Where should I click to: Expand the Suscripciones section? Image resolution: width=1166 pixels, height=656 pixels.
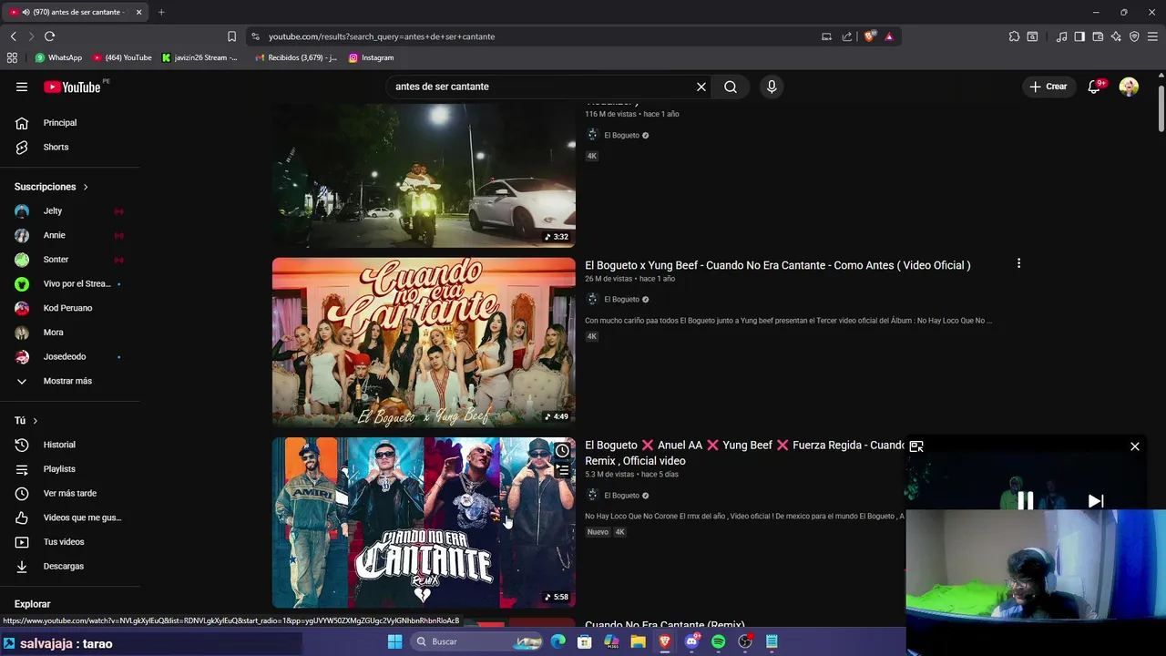[x=51, y=187]
